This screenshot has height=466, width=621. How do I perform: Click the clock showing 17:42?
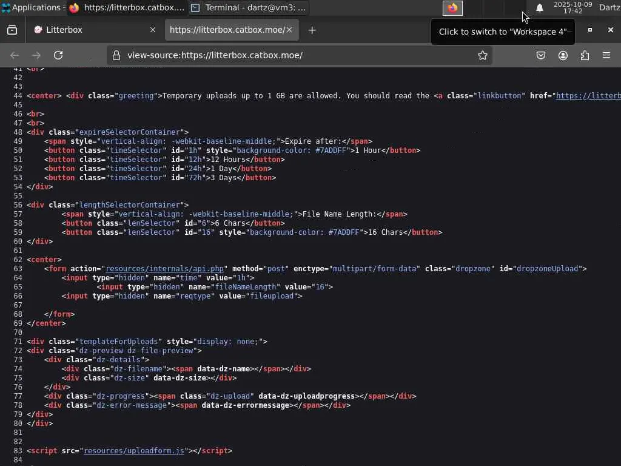(572, 8)
